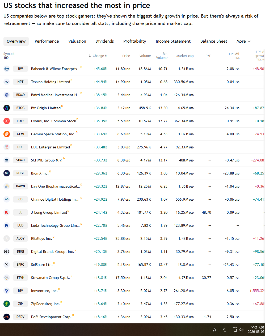Viewport: 265px width, 336px height.
Task: Click the 4.78 B market cap value
Action: pyautogui.click(x=186, y=278)
